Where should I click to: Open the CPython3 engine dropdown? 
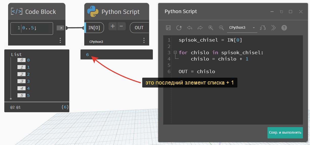coord(242,28)
